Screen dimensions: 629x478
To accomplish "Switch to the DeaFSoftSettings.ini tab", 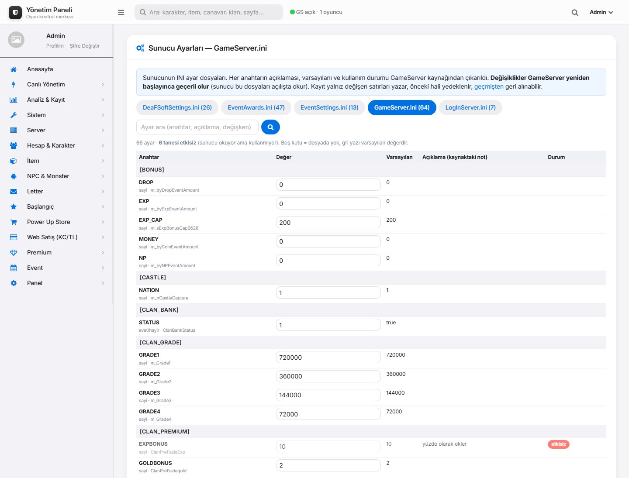I will [177, 107].
